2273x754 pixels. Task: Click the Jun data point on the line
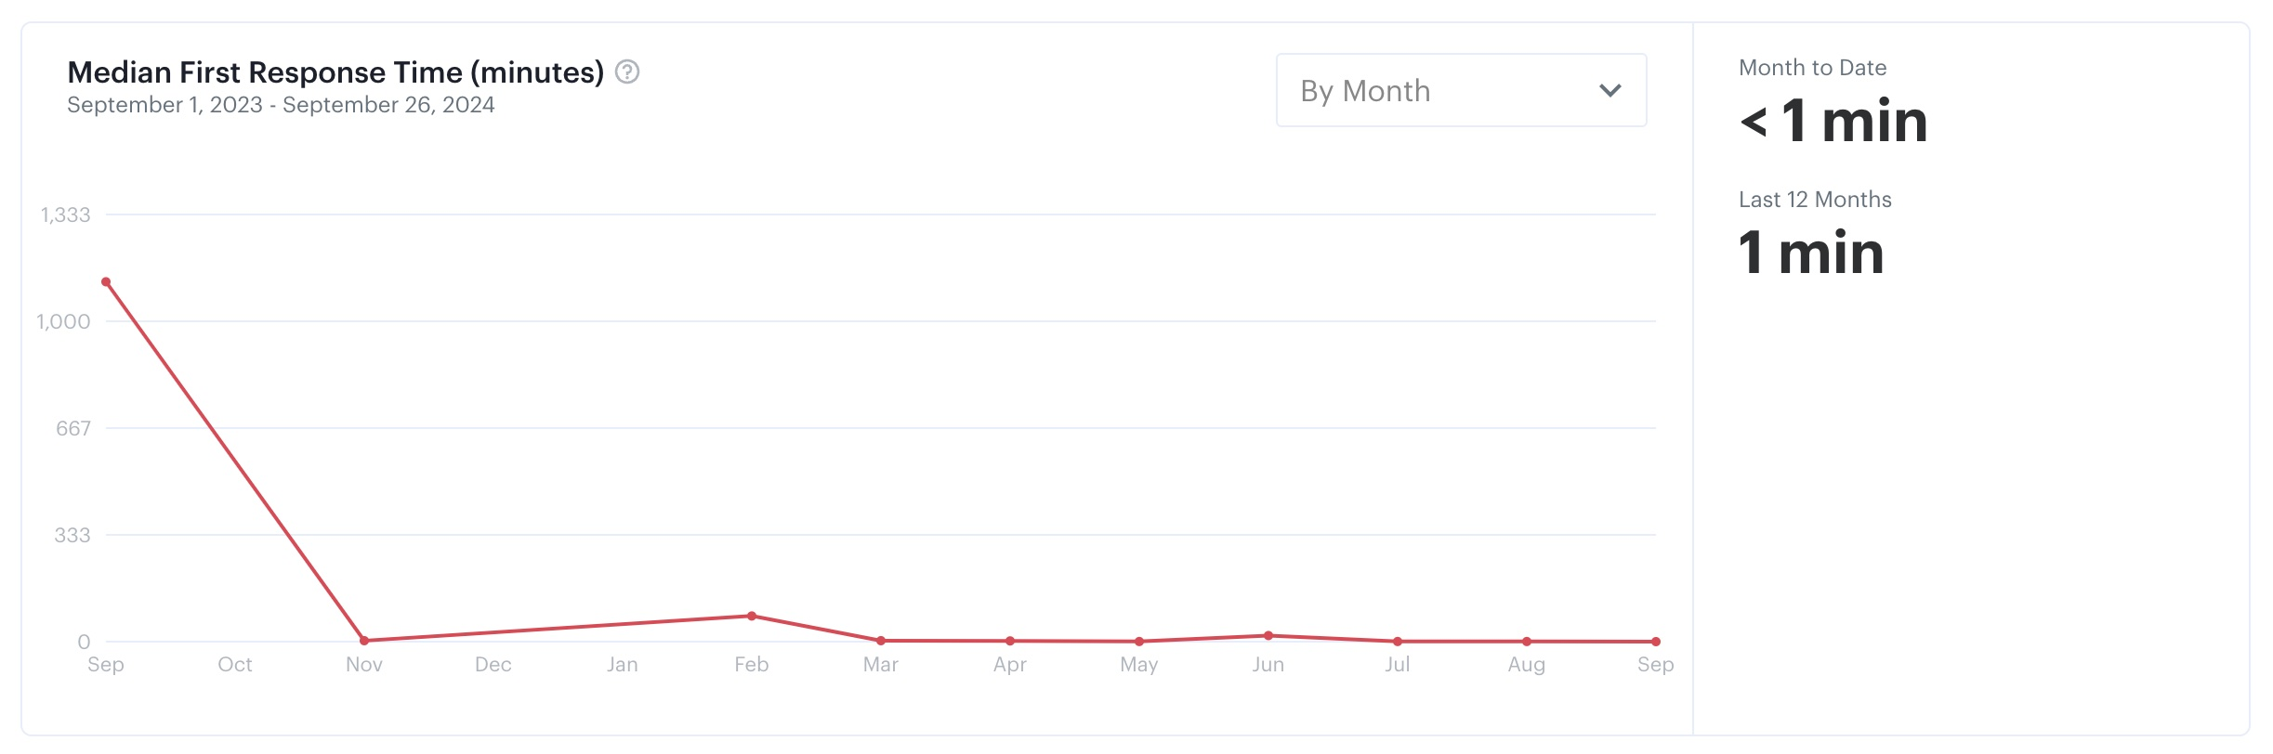tap(1268, 636)
